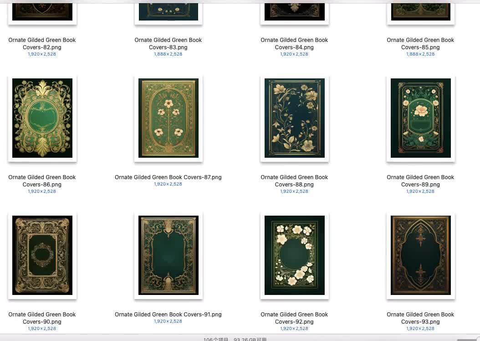Screen dimensions: 480x341
Task: Select the Covers-90 gold framed cover thumbnail
Action: [x=42, y=255]
